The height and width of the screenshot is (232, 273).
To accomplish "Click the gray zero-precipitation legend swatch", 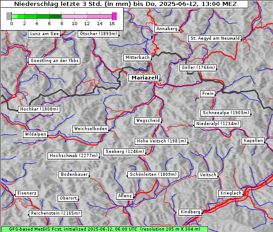I will coord(9,16).
